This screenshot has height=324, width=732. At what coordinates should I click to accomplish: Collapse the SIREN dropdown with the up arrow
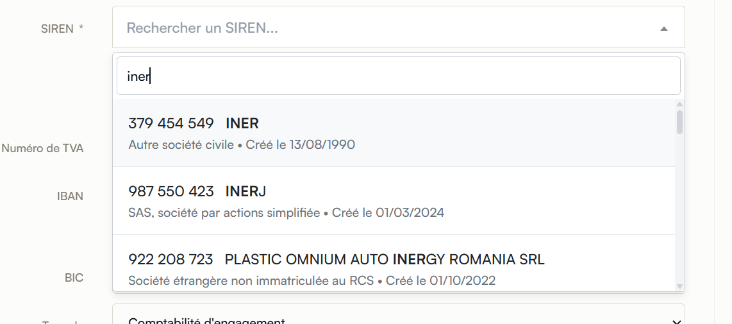(x=664, y=29)
